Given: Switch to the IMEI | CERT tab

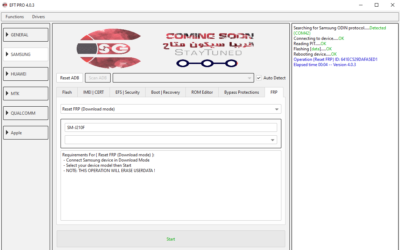Looking at the screenshot, I should coord(93,92).
